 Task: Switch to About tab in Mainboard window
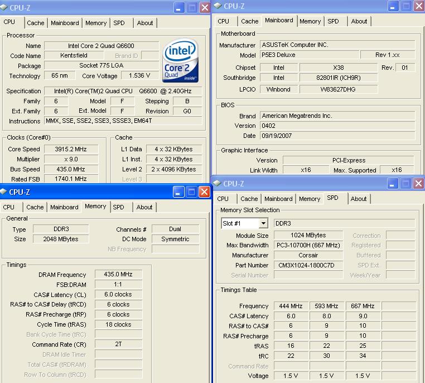(359, 21)
